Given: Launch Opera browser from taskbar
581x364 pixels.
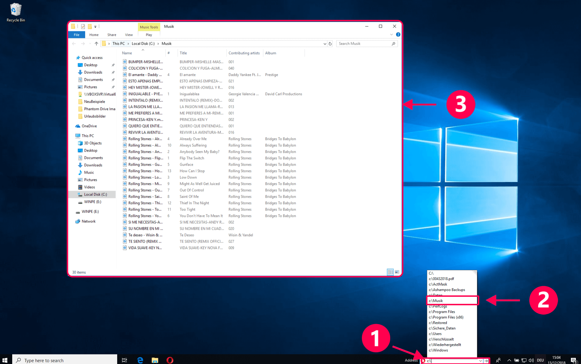Looking at the screenshot, I should coord(170,360).
